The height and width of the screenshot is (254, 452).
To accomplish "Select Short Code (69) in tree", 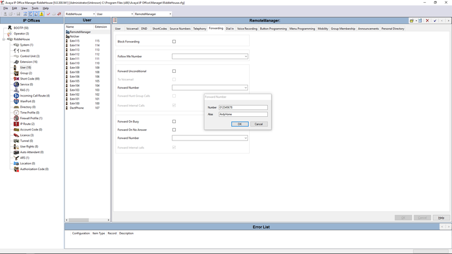I will [x=30, y=78].
